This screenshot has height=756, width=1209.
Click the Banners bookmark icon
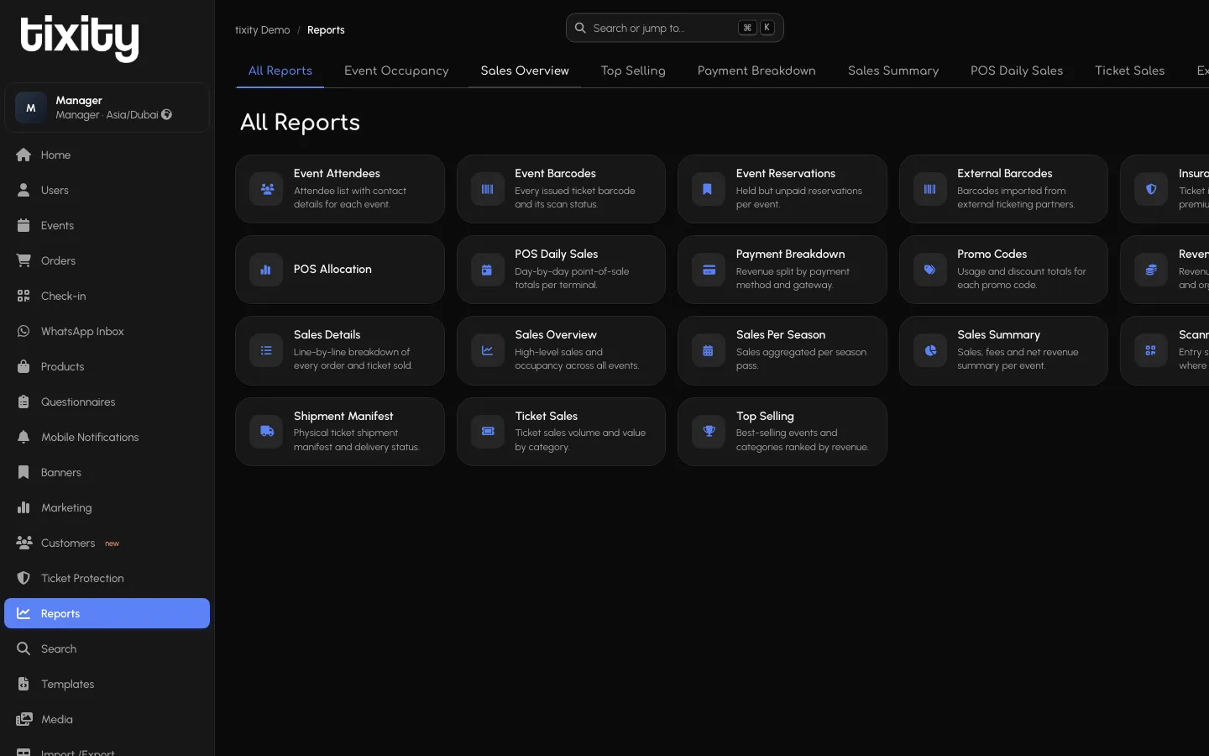click(x=24, y=472)
